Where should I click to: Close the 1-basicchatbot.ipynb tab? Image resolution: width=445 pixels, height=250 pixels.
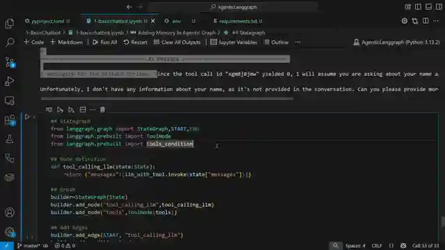point(153,22)
